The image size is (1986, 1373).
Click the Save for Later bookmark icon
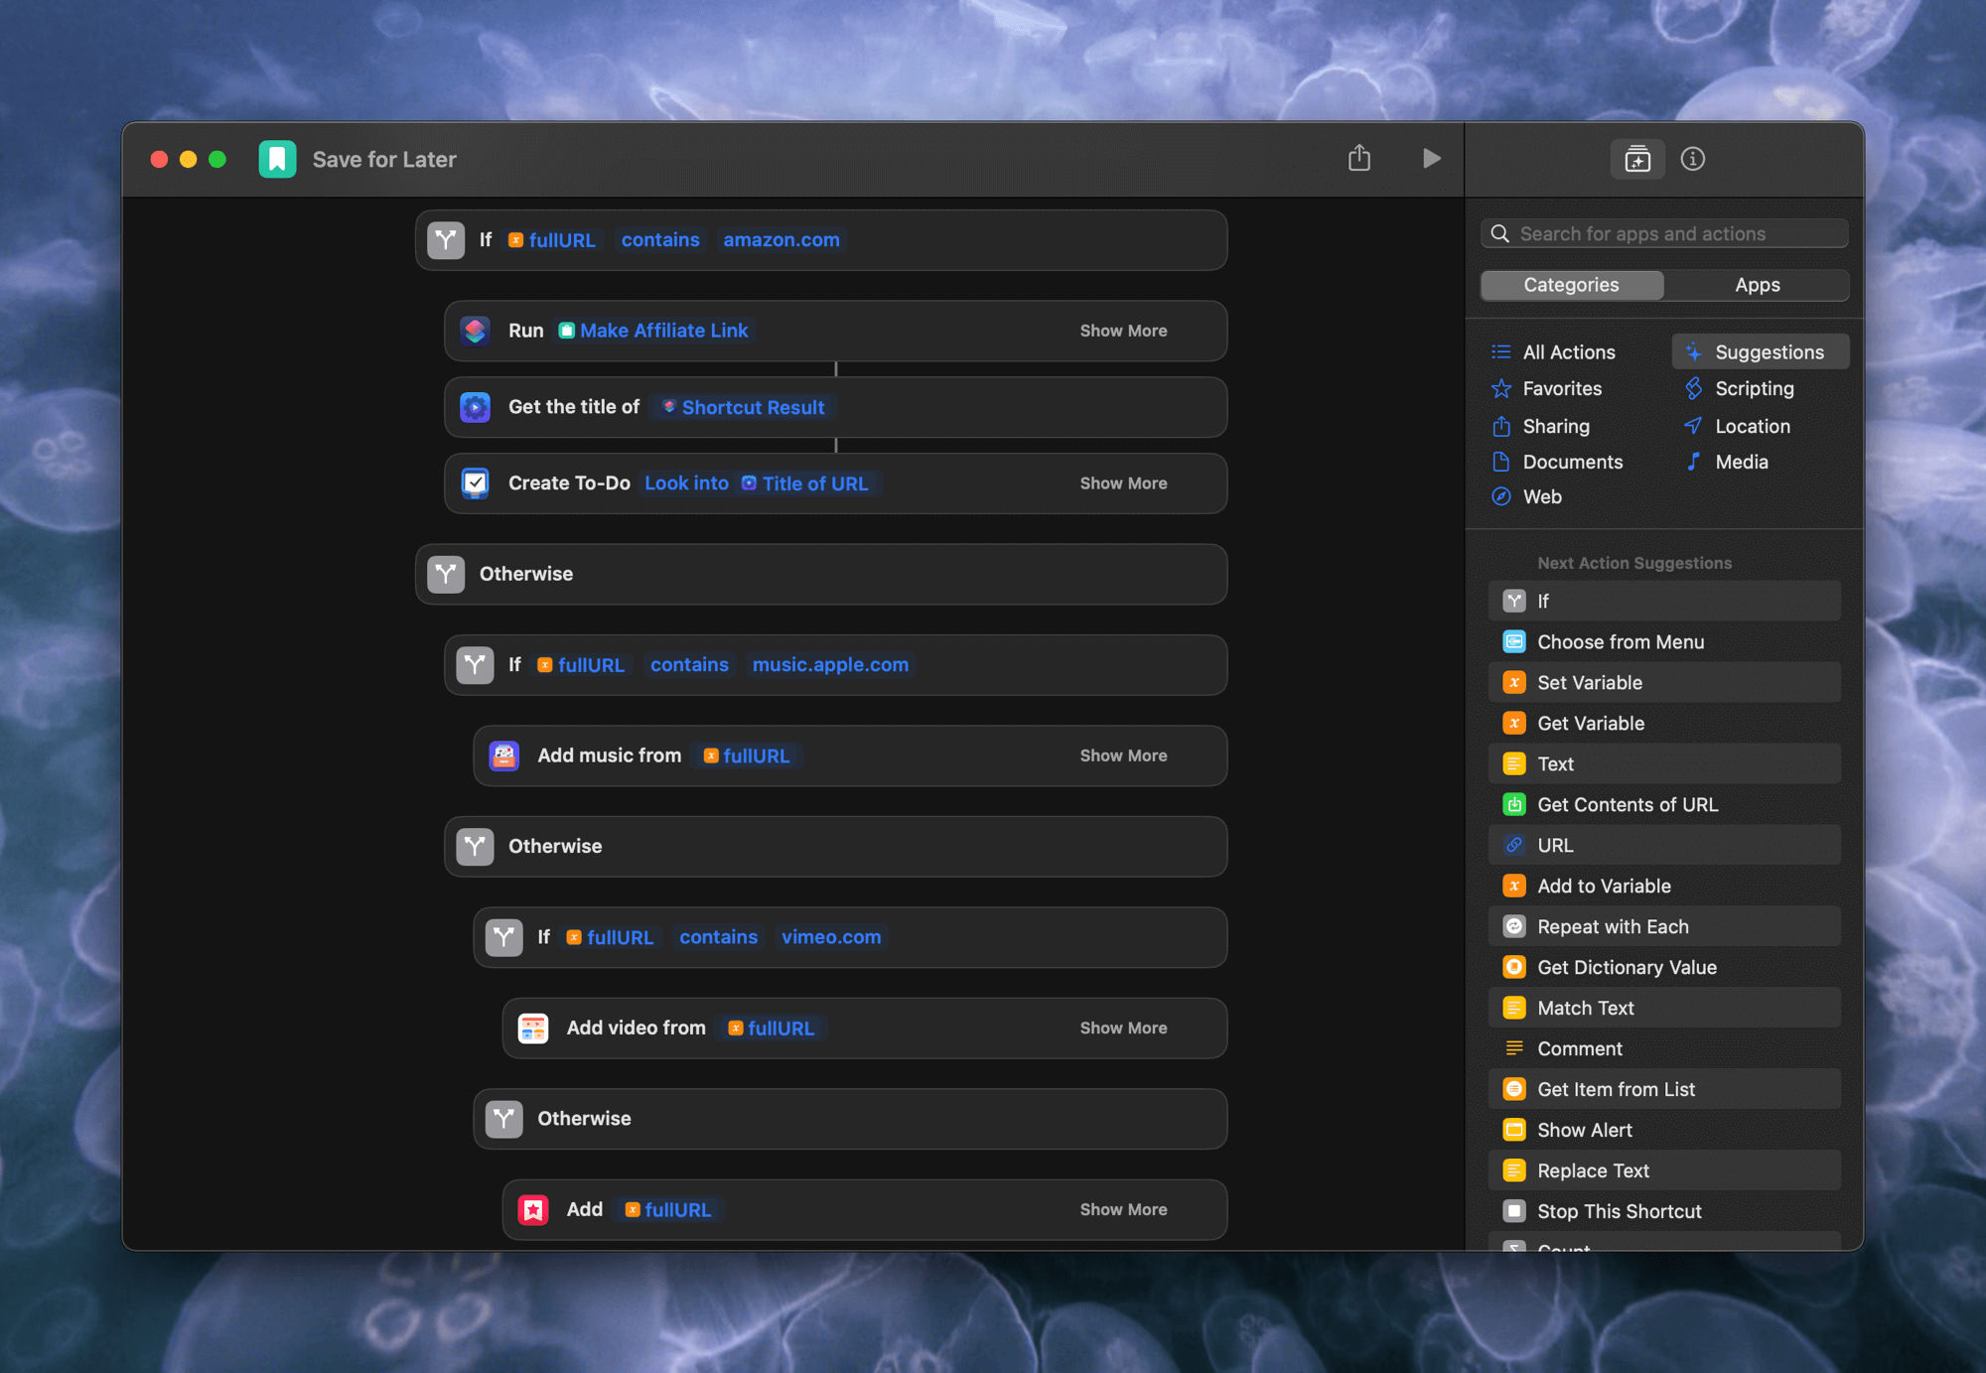(277, 159)
